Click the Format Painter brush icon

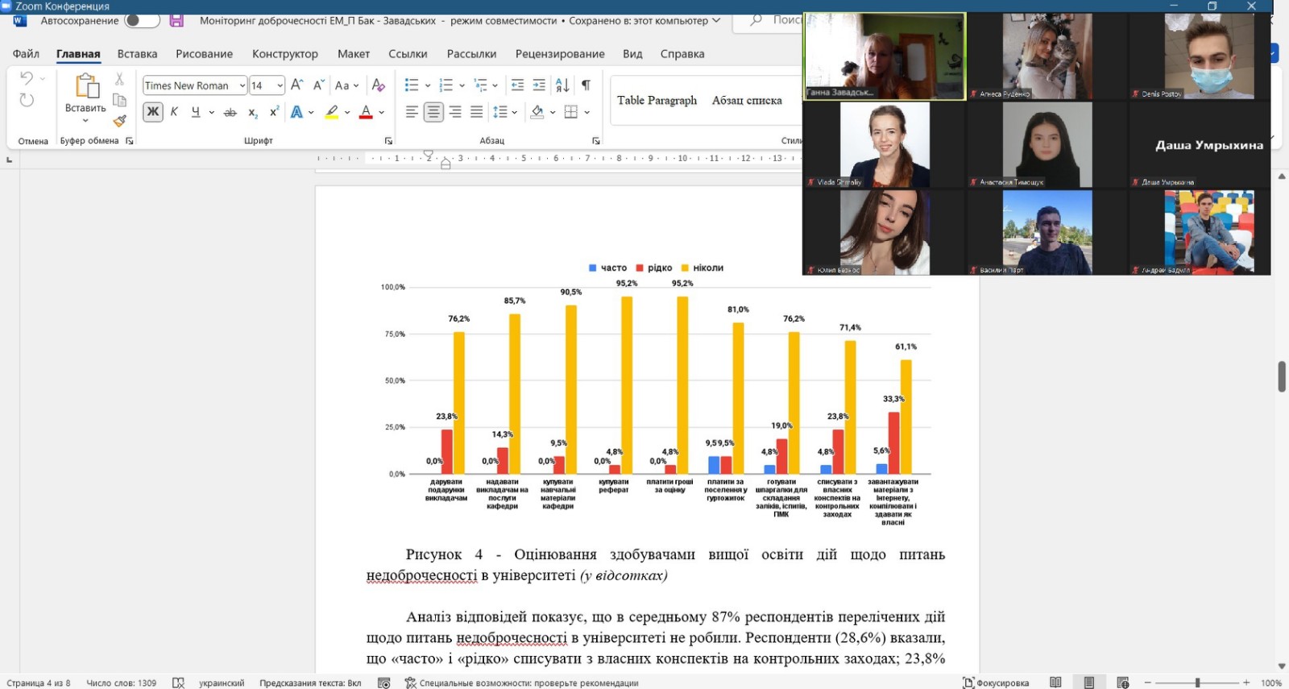tap(119, 121)
